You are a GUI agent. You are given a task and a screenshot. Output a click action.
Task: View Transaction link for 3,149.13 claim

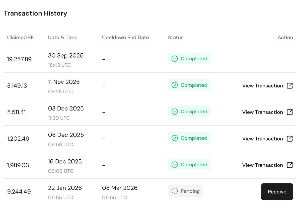[x=262, y=86]
